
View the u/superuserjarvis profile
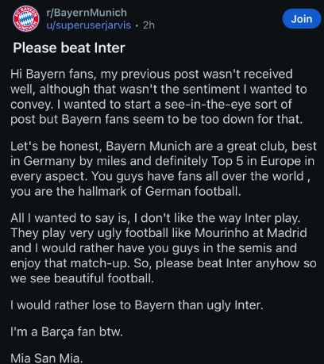[89, 25]
